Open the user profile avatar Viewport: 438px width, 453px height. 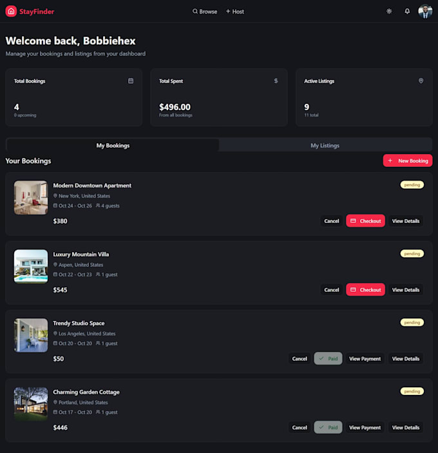point(425,11)
